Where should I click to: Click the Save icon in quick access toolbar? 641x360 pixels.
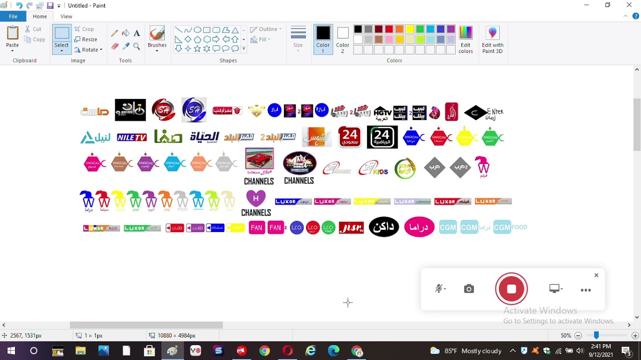pos(50,5)
